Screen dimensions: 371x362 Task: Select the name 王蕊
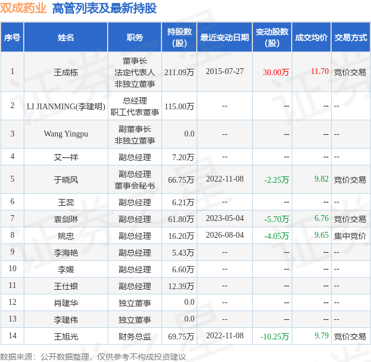click(x=66, y=202)
